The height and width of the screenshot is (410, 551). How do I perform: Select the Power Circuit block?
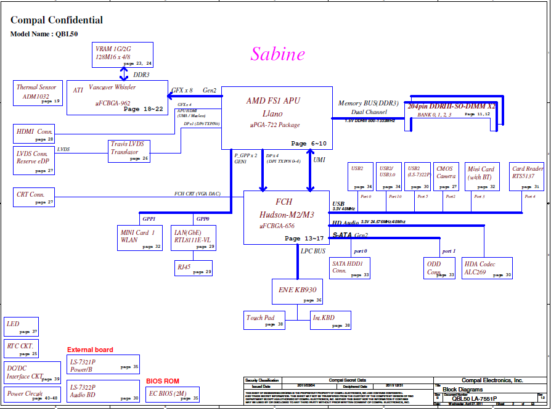[x=32, y=395]
